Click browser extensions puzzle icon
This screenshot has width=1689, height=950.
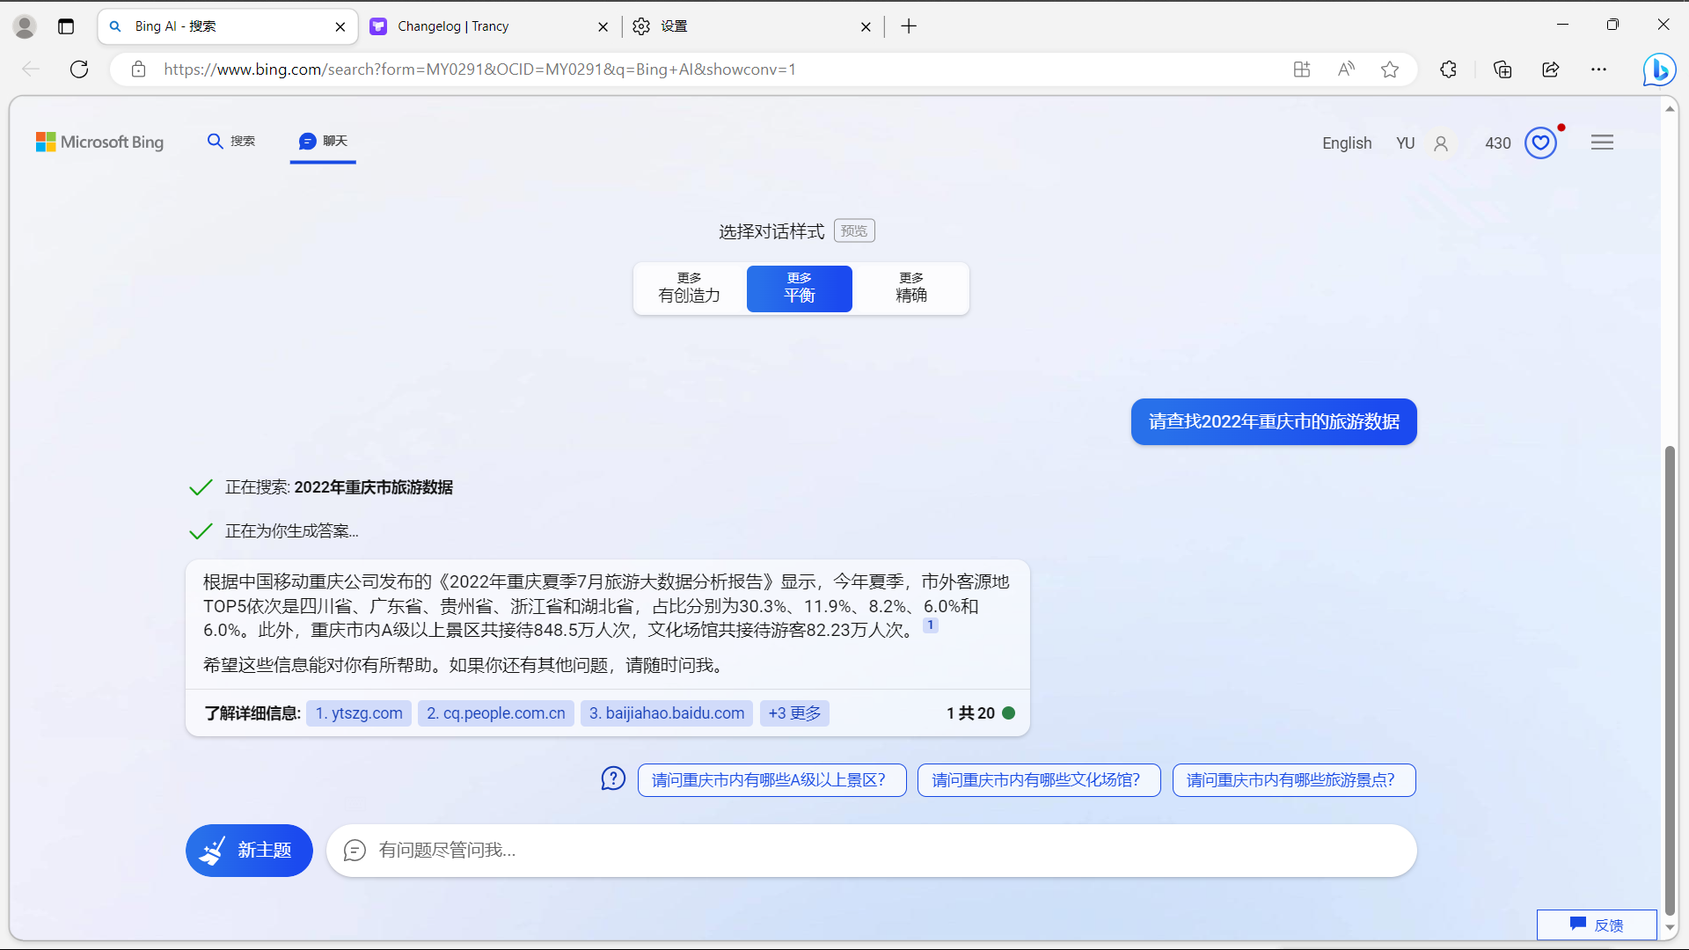[x=1448, y=69]
